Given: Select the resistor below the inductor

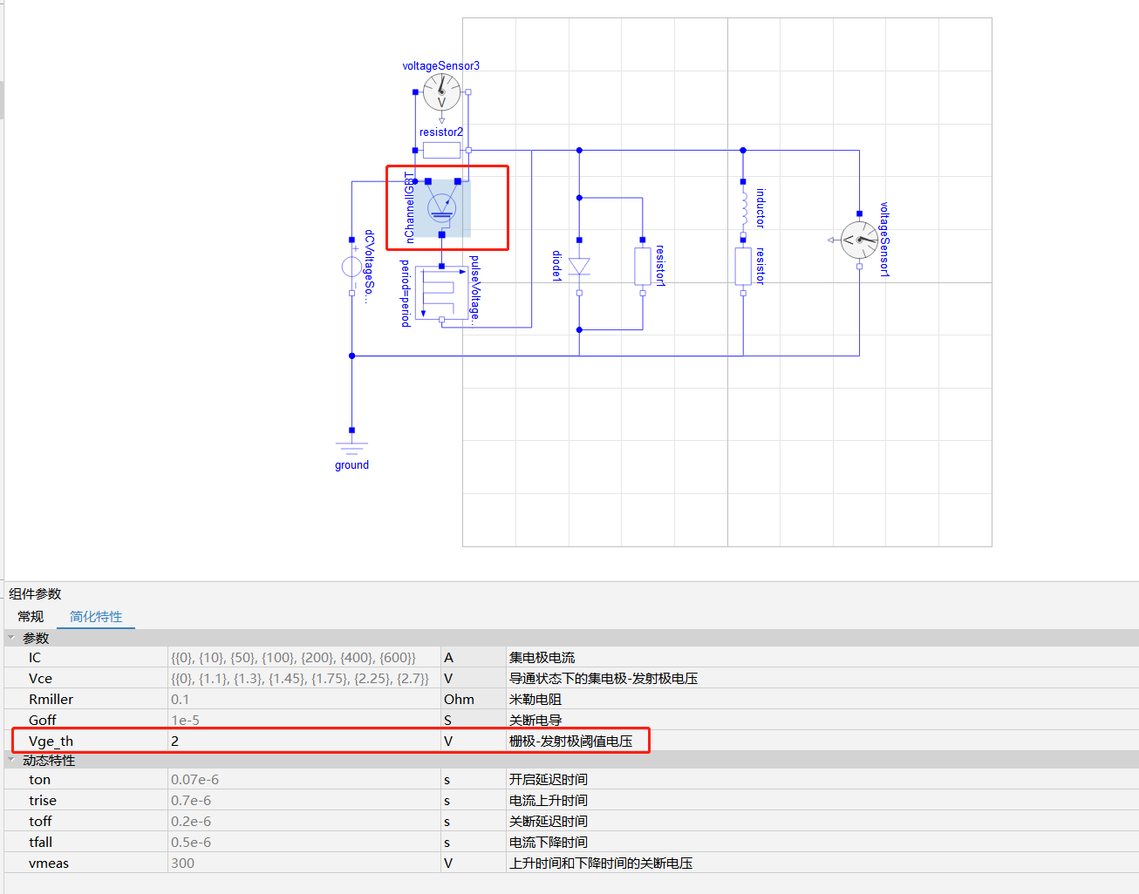Looking at the screenshot, I should point(743,267).
